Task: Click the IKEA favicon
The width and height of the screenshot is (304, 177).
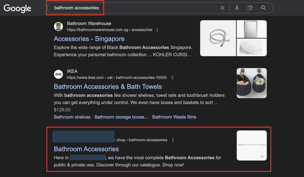Action: tap(58, 74)
